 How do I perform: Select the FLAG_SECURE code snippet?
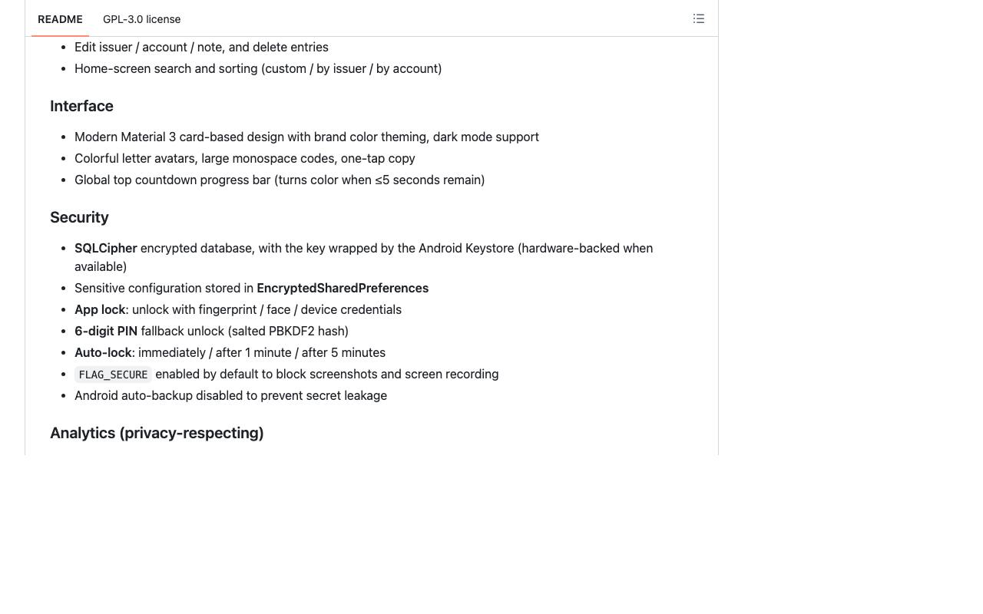pyautogui.click(x=113, y=375)
